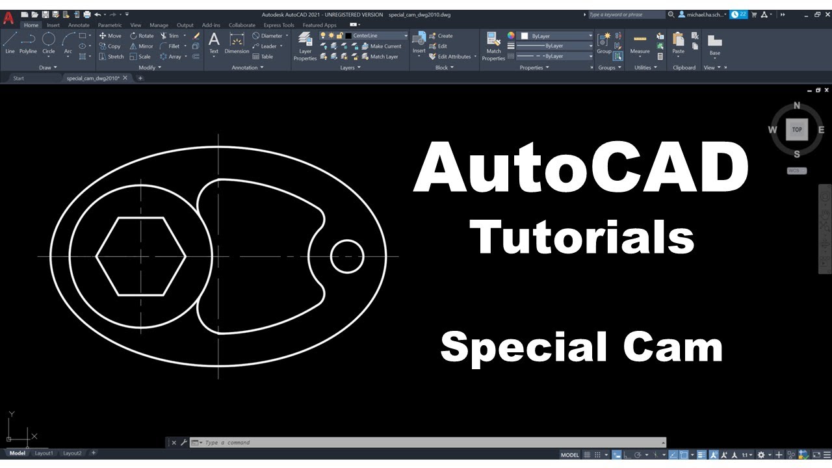Click the Rotate tool
Image resolution: width=832 pixels, height=468 pixels.
click(x=142, y=36)
